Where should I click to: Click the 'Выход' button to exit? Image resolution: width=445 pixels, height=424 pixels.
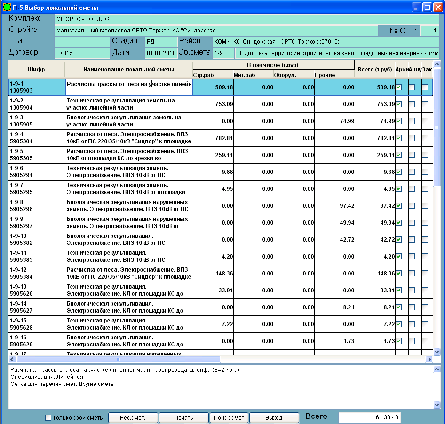tap(274, 417)
